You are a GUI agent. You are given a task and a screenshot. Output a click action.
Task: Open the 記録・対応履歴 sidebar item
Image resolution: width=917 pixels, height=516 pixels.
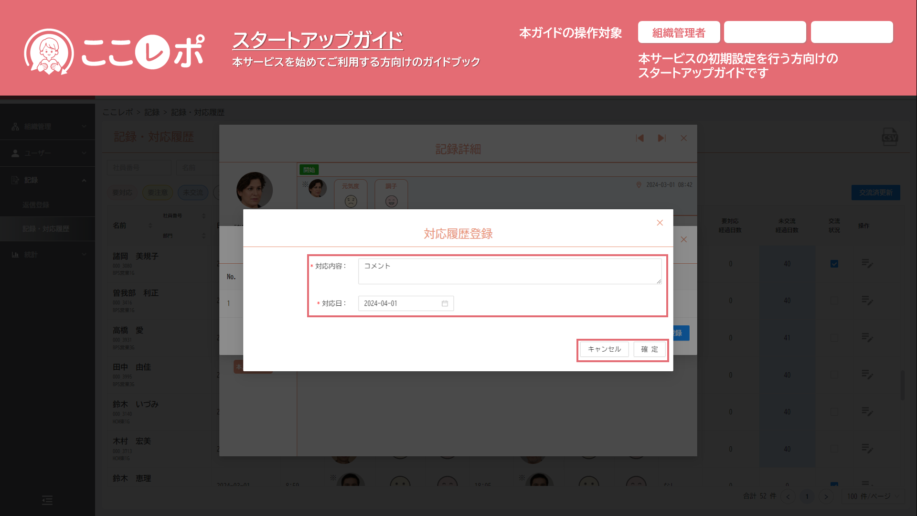[46, 229]
